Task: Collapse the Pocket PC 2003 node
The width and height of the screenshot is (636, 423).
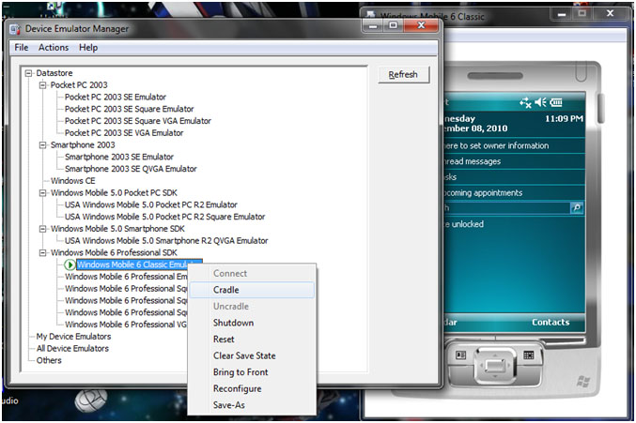Action: pyautogui.click(x=42, y=85)
